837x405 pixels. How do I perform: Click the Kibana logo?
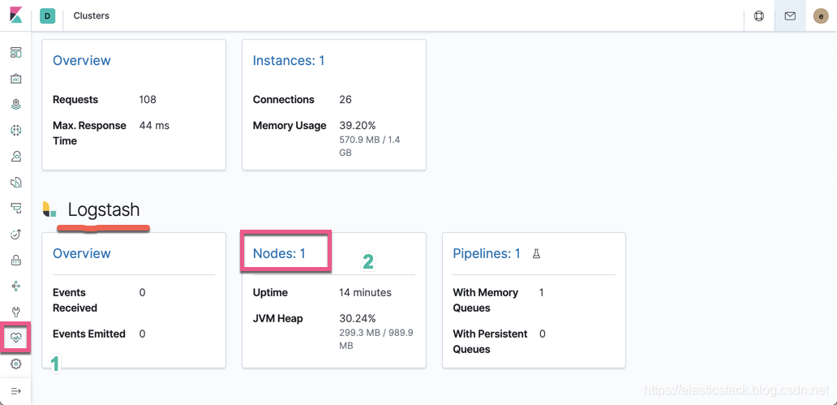click(16, 15)
